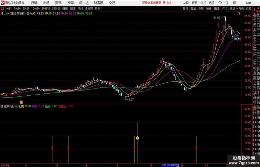260x167 pixels.
Task: Open the customer service headset icon
Action: click(x=220, y=3)
